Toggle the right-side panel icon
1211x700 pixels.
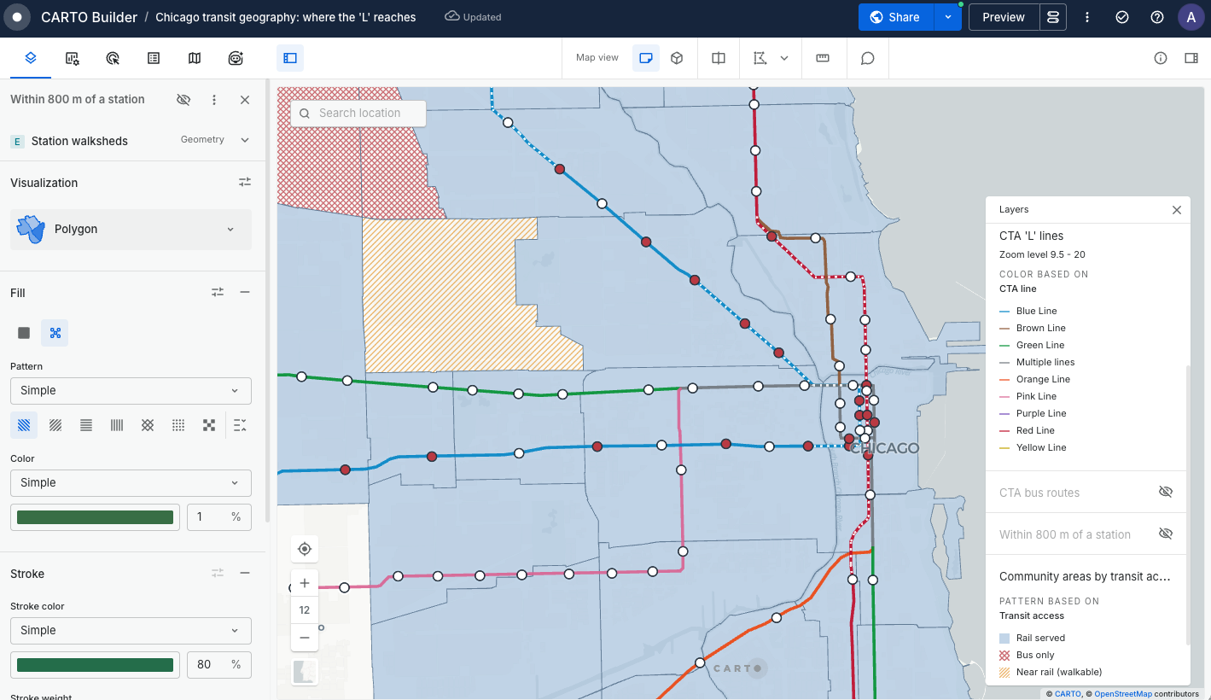[x=1191, y=58]
